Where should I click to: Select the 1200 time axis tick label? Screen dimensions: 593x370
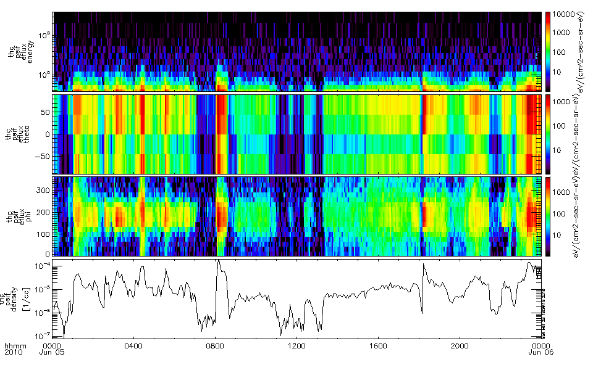(296, 345)
